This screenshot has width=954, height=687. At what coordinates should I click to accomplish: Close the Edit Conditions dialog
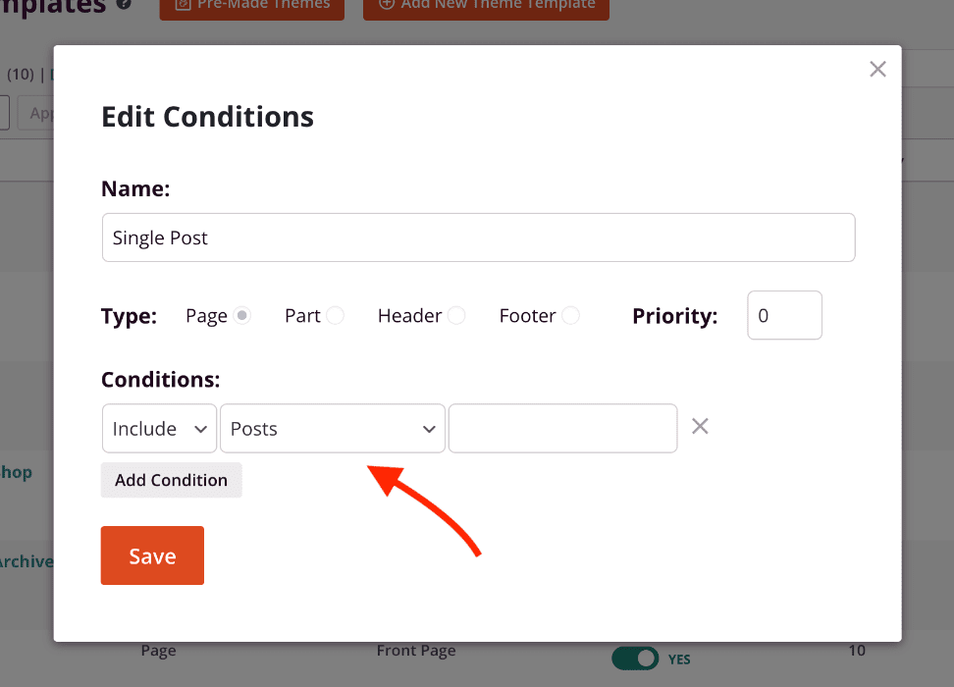[877, 69]
